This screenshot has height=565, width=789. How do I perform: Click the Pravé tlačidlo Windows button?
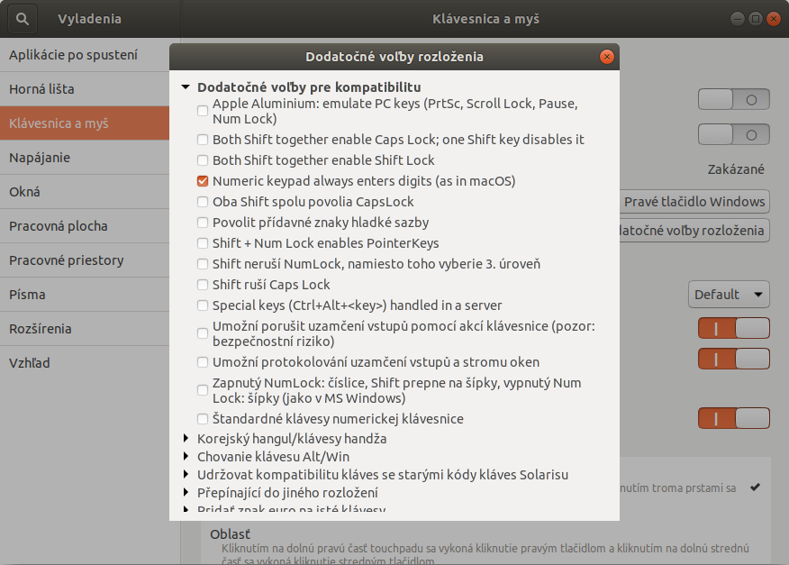tap(694, 202)
